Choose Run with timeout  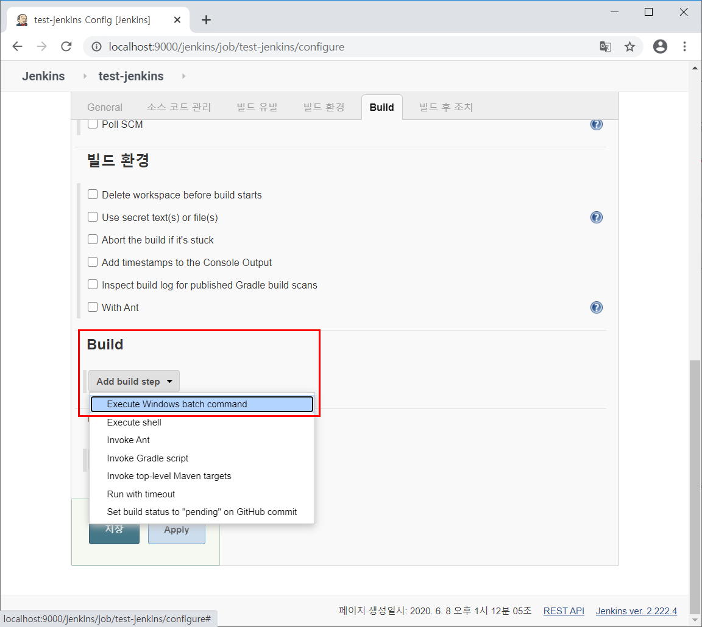(202, 494)
